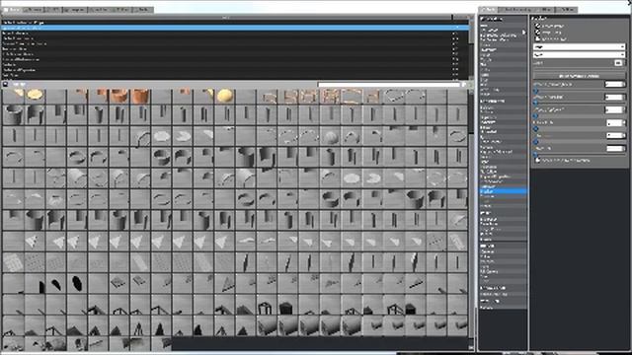
Task: Click the search field above the thumbnail grid
Action: (388, 85)
